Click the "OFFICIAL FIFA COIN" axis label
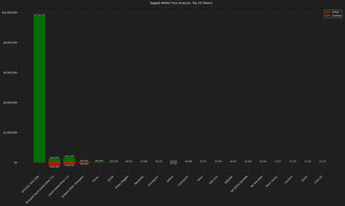Screen dimensions: 345x206 31,184
